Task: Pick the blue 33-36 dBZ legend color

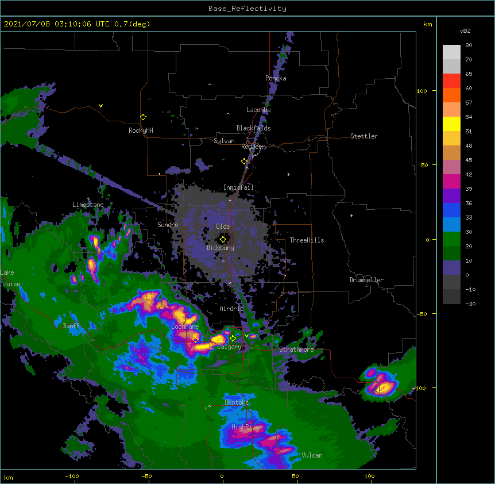Action: pos(451,210)
